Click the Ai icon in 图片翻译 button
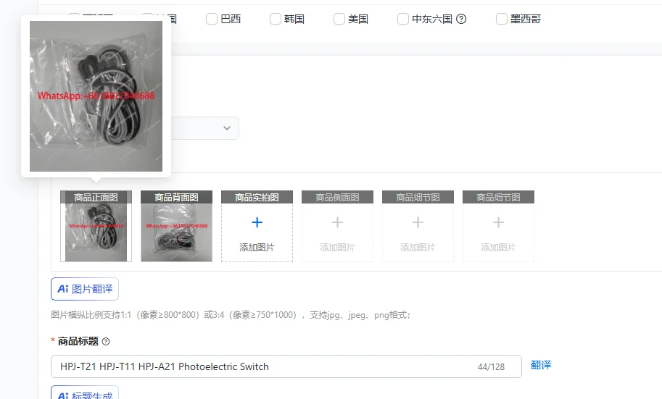 [x=63, y=289]
